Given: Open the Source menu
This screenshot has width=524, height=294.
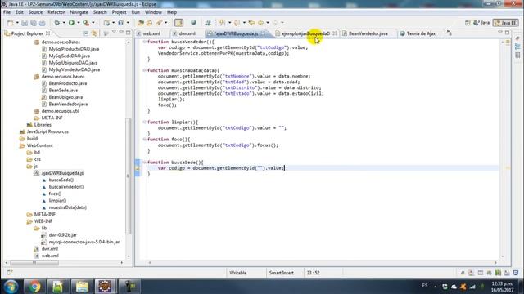Looking at the screenshot, I should (35, 12).
